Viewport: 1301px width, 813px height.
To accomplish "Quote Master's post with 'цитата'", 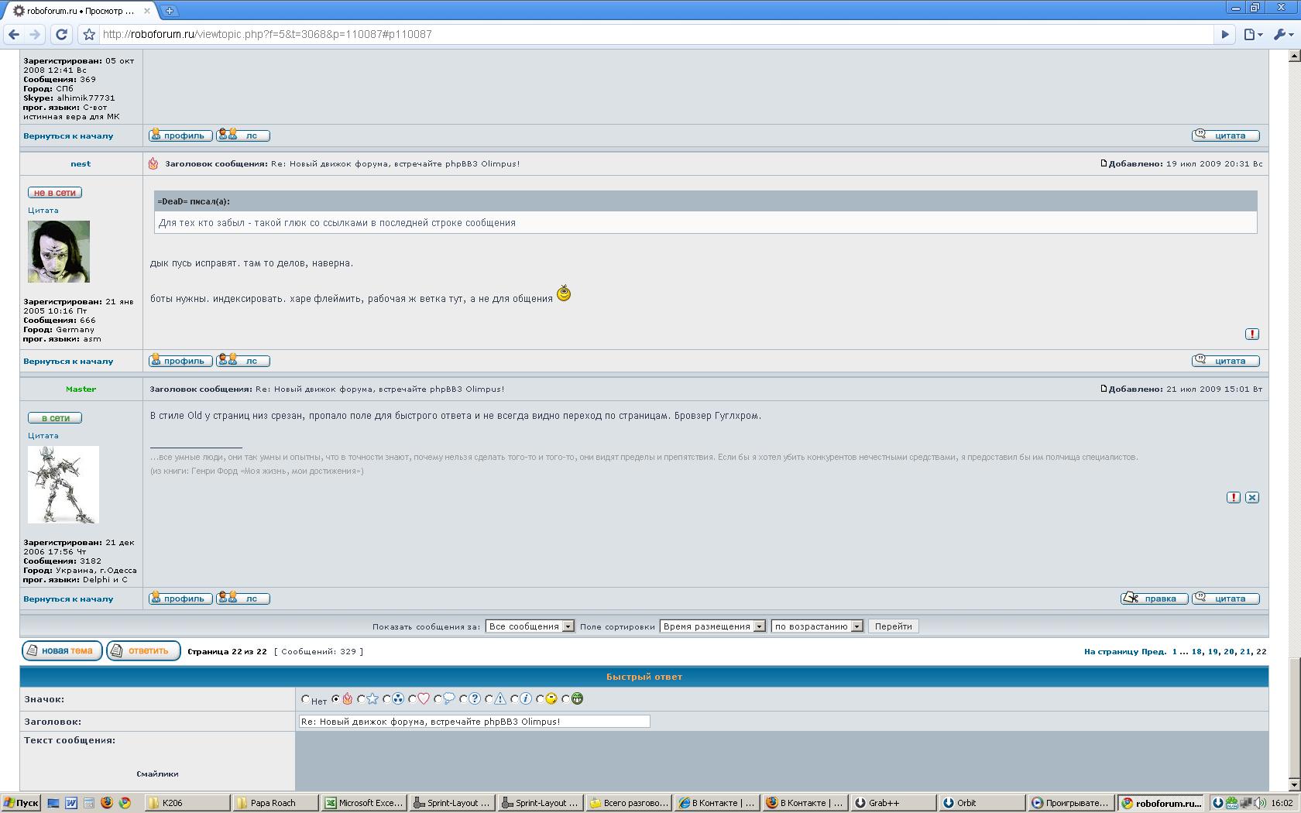I will click(1226, 599).
